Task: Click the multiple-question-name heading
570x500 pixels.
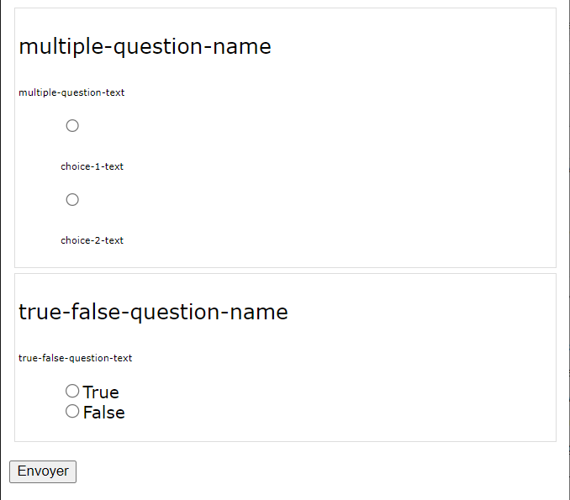Action: 145,47
